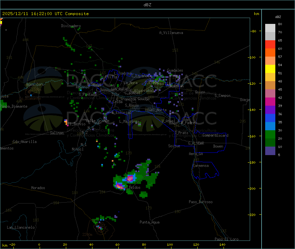Click the dBZ title at top
Screen dimensions: 295x249
point(147,5)
